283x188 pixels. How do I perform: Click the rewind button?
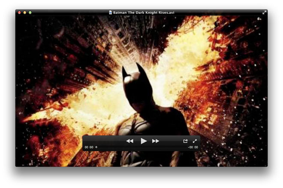tap(130, 141)
